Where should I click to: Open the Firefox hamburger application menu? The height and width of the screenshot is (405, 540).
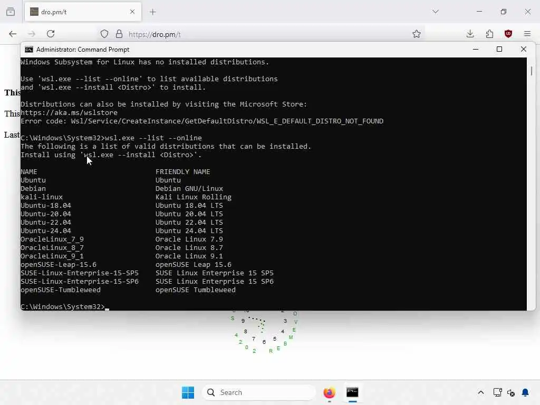[x=527, y=34]
